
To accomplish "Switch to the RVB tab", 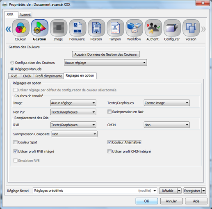I will pyautogui.click(x=14, y=76).
